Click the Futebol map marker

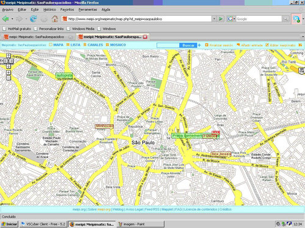(210, 136)
